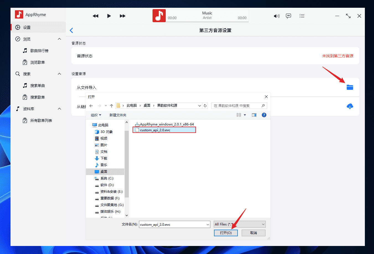Image resolution: width=374 pixels, height=254 pixels.
Task: Change view with the view icon
Action: coord(239,115)
